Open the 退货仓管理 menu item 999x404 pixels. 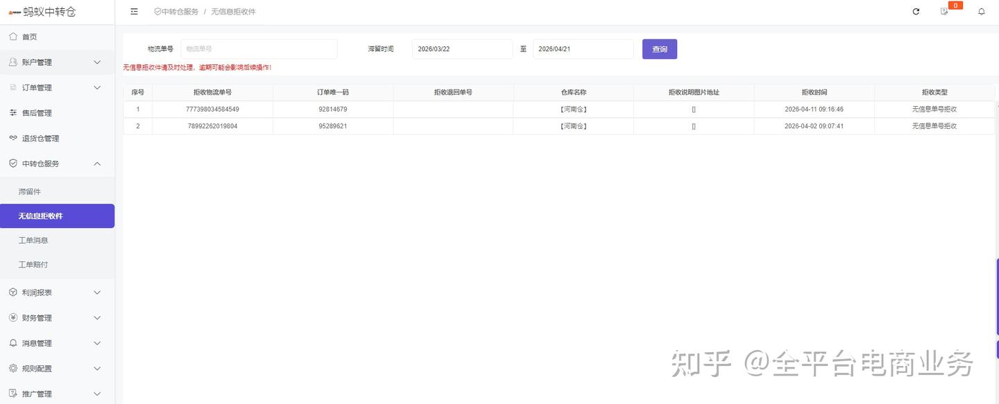(57, 138)
